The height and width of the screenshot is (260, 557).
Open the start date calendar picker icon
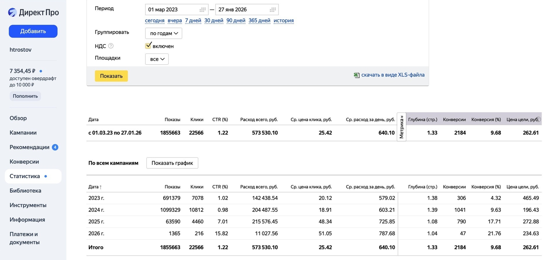202,10
